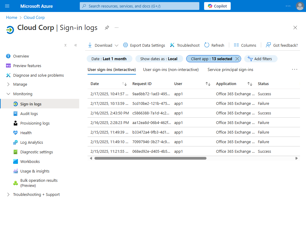Refresh the sign-in logs
The image size is (306, 230).
(214, 45)
